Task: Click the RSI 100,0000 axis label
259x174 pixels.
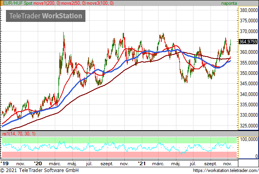Action: pos(249,139)
